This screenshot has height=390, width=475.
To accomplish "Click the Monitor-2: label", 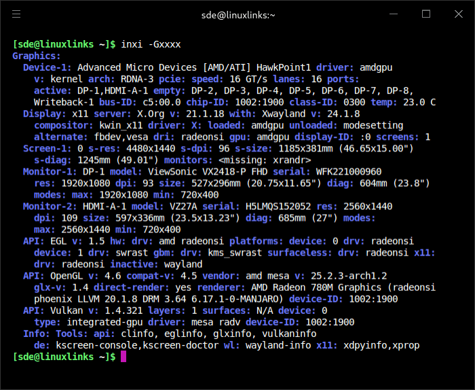I will click(x=50, y=207).
